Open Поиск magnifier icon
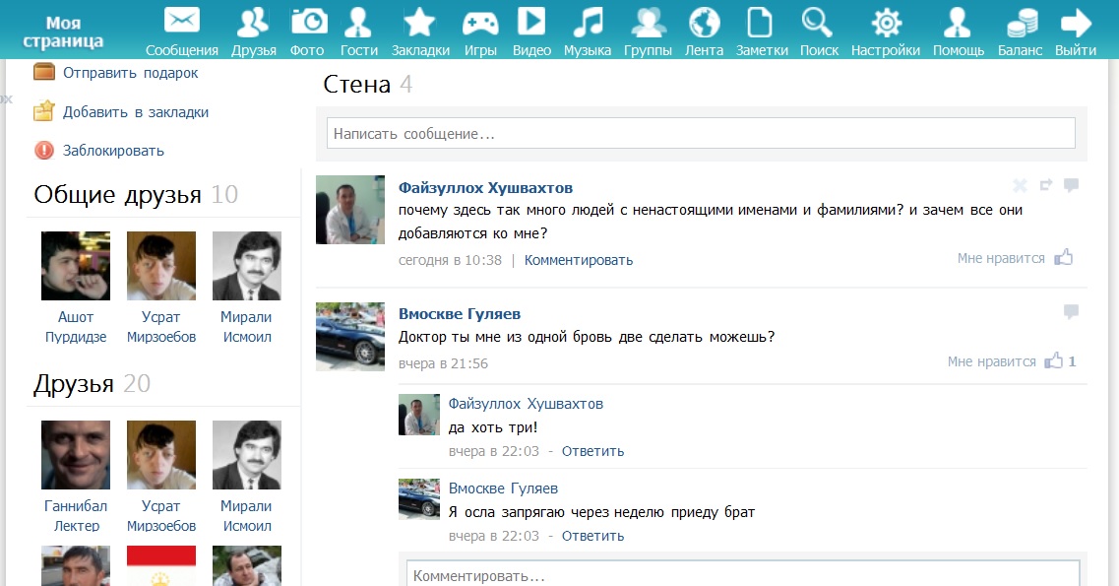Screen dimensions: 1119x586 point(817,22)
